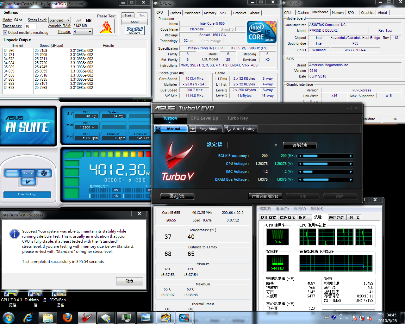
Task: Click the fan icon button in AI Suite
Action: [44, 173]
